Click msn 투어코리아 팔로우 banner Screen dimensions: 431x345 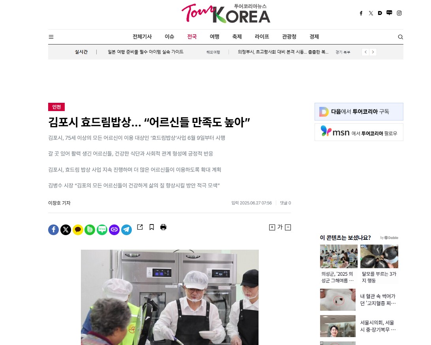pyautogui.click(x=359, y=132)
